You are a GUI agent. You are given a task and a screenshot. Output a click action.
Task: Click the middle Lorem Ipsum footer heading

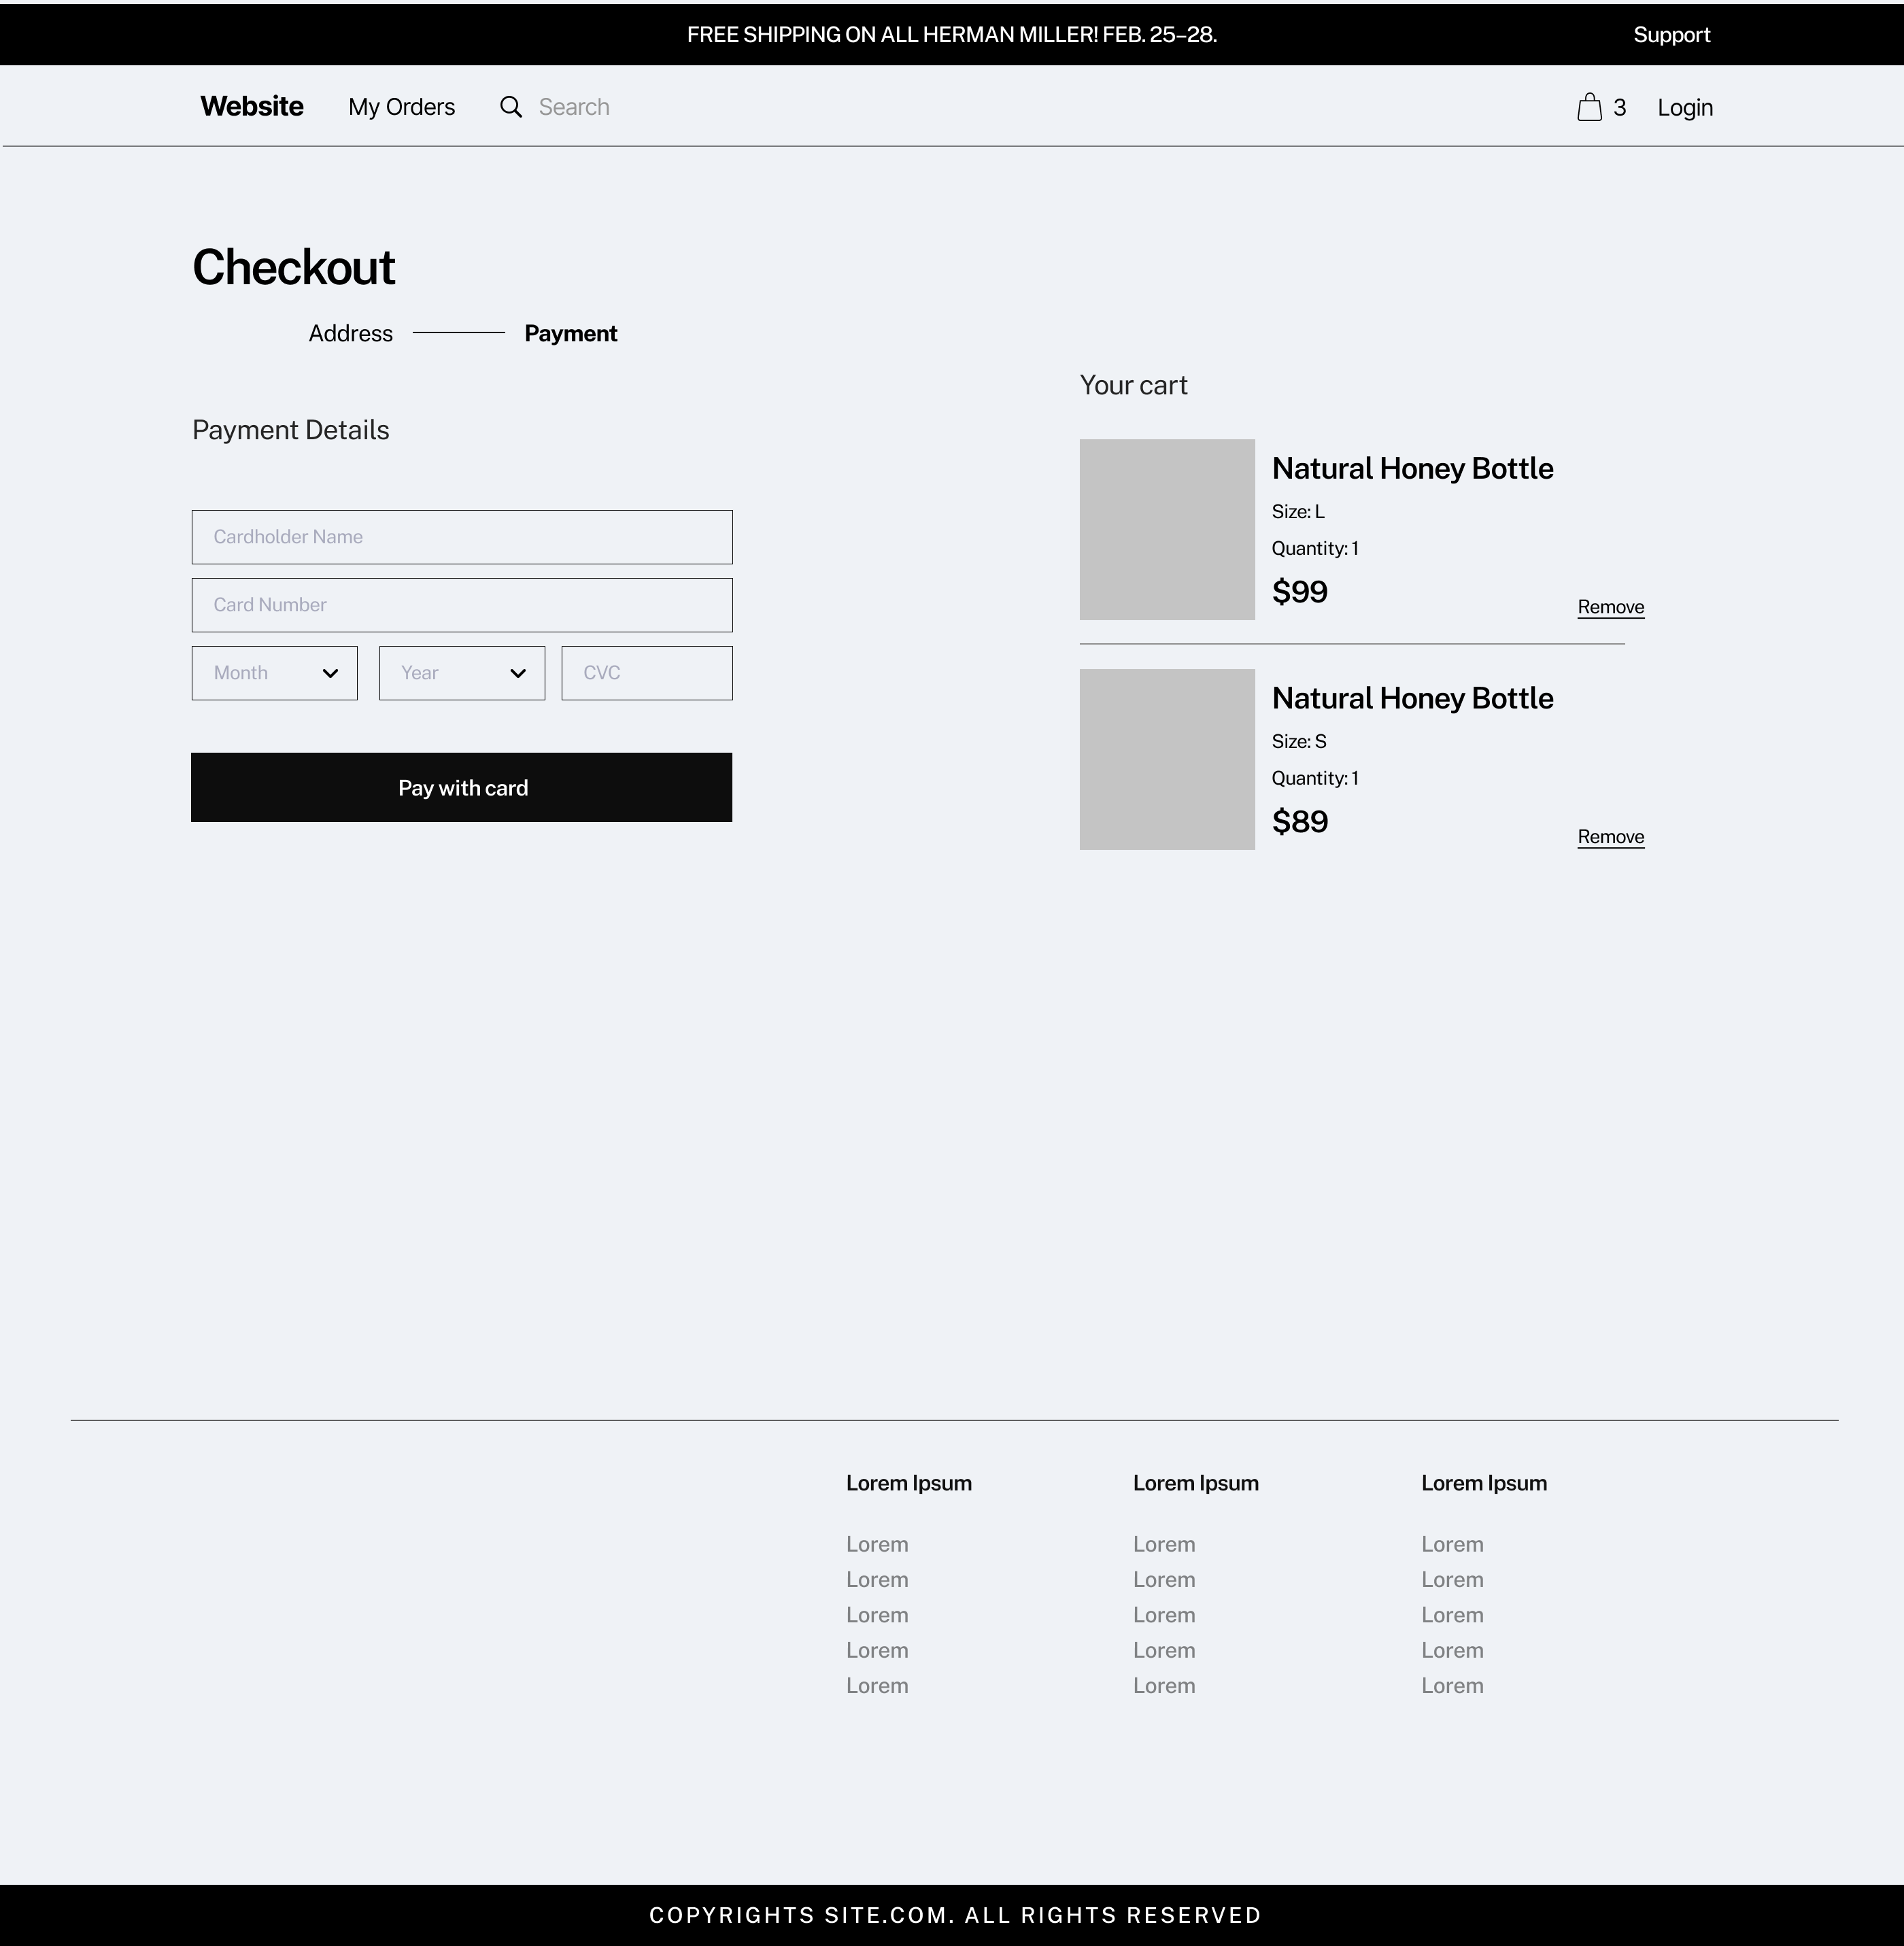point(1196,1484)
